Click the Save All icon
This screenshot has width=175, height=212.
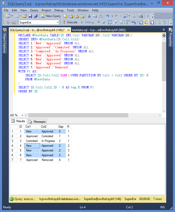[x=36, y=16]
